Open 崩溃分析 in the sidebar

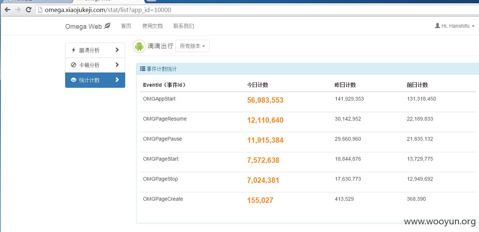coord(95,50)
